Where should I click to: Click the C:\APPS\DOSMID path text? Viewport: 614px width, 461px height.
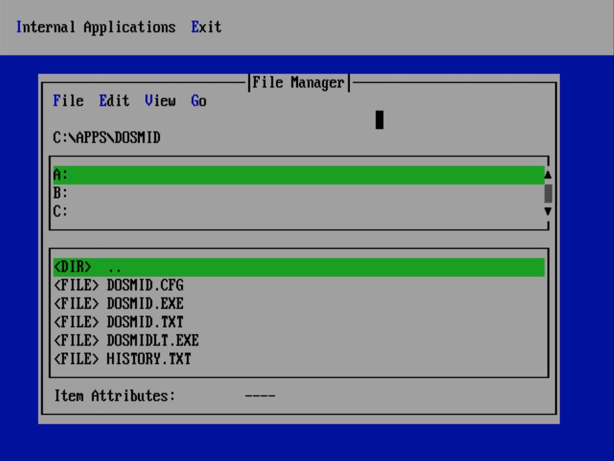pos(107,138)
